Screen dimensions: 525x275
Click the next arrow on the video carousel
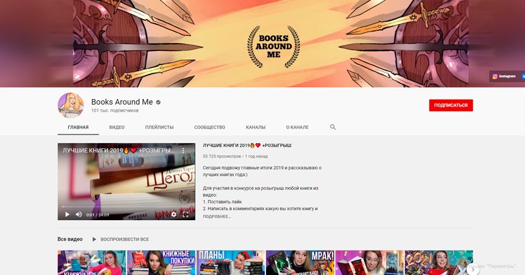[x=473, y=269]
